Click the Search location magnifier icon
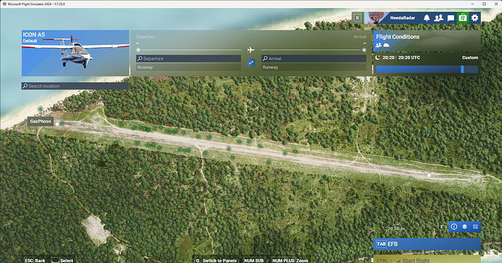This screenshot has width=502, height=263. [25, 86]
